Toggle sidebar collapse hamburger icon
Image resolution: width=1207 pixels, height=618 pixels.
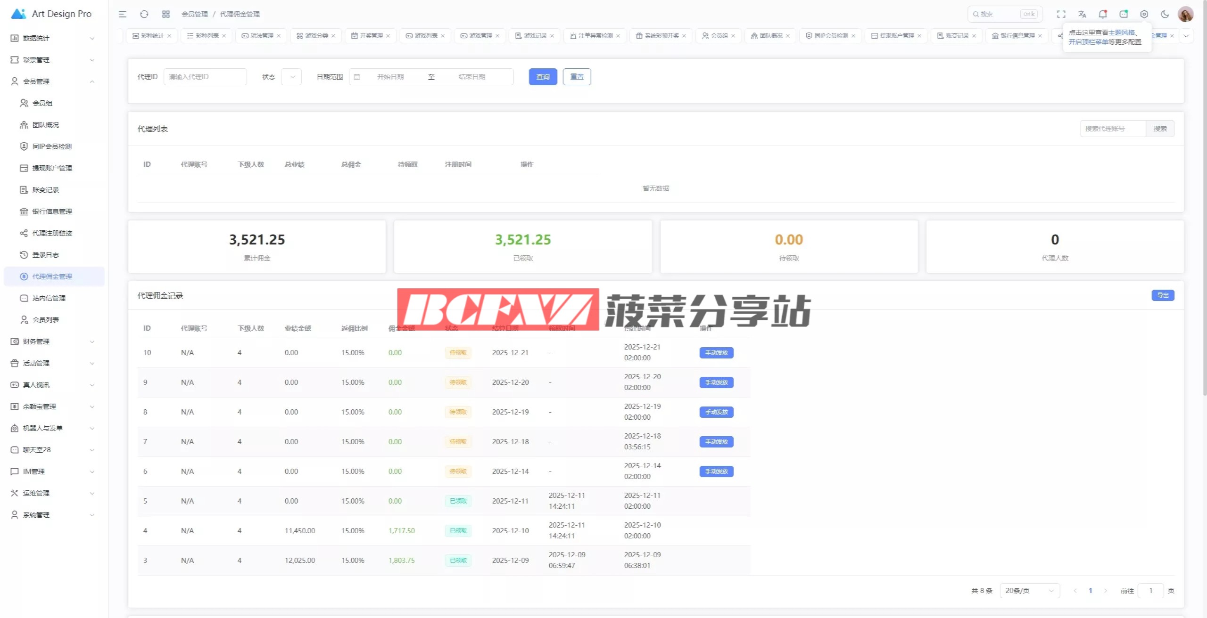123,14
